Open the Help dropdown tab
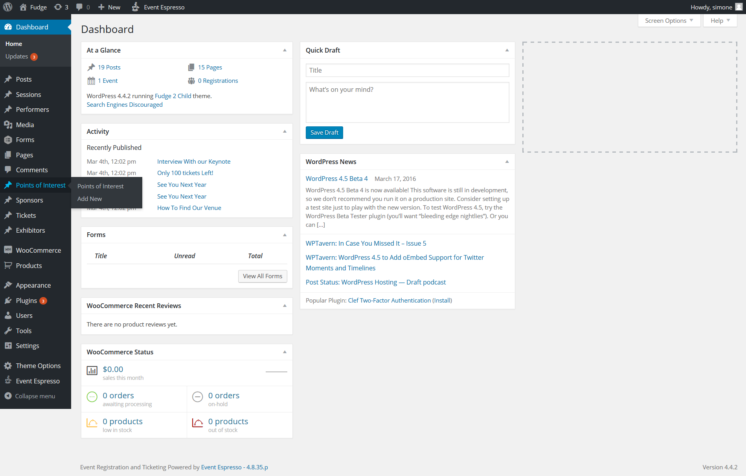This screenshot has width=746, height=476. (720, 21)
